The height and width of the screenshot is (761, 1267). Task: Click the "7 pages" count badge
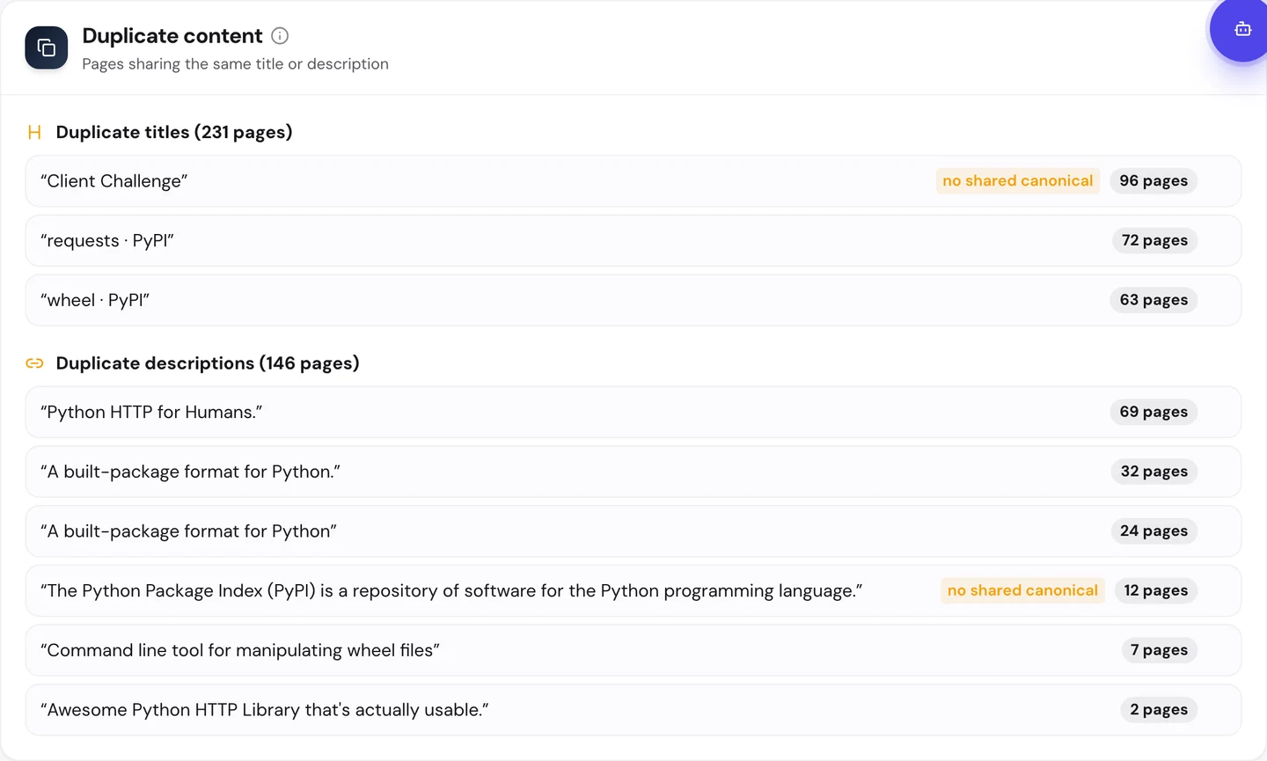(1159, 650)
